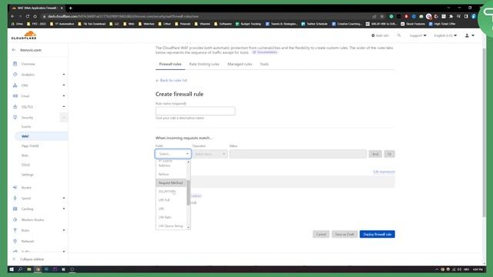Click the And button
Image resolution: width=493 pixels, height=277 pixels.
click(375, 154)
